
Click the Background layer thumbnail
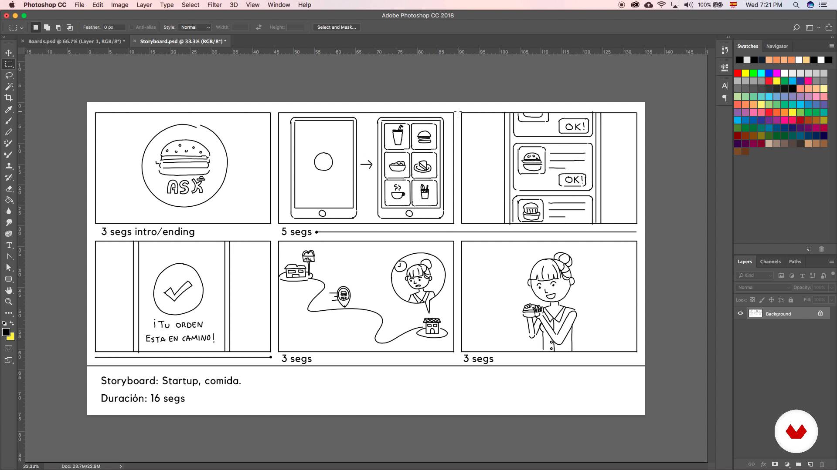[755, 313]
